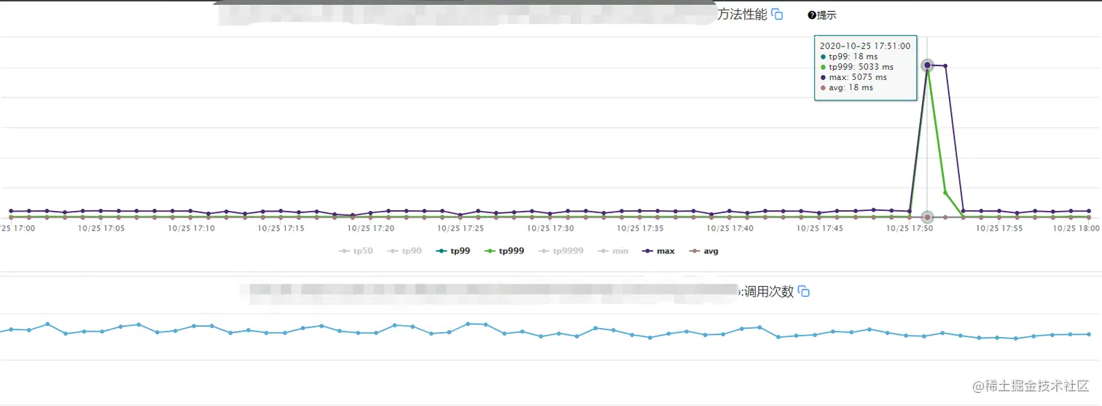Click the 10/25 17:15 axis label
1102x406 pixels.
281,228
